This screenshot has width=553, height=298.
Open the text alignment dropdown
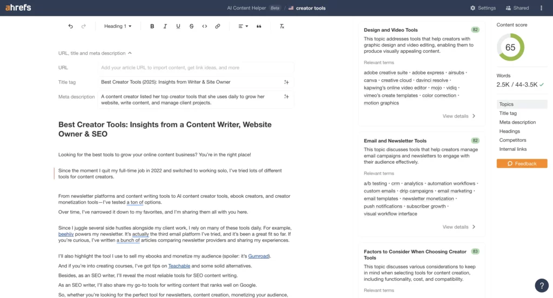pyautogui.click(x=243, y=26)
